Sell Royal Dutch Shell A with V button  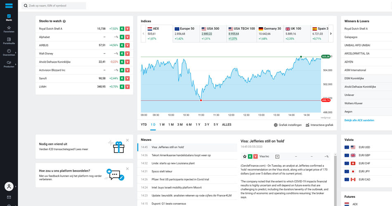click(127, 29)
